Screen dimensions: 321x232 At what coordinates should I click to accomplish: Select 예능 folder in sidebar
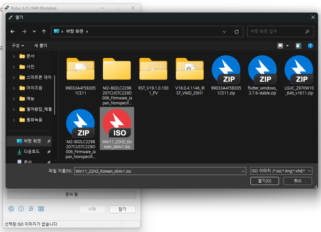click(x=27, y=98)
